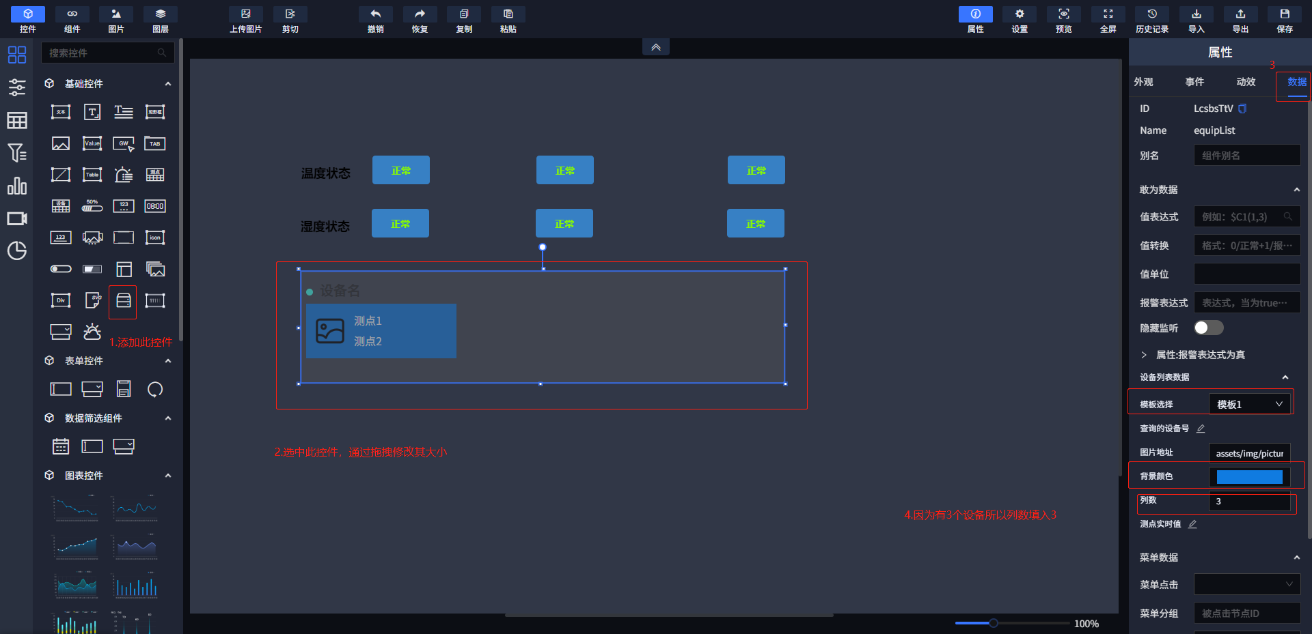This screenshot has width=1312, height=634.
Task: Open the 菜单点击 dropdown
Action: pos(1246,584)
